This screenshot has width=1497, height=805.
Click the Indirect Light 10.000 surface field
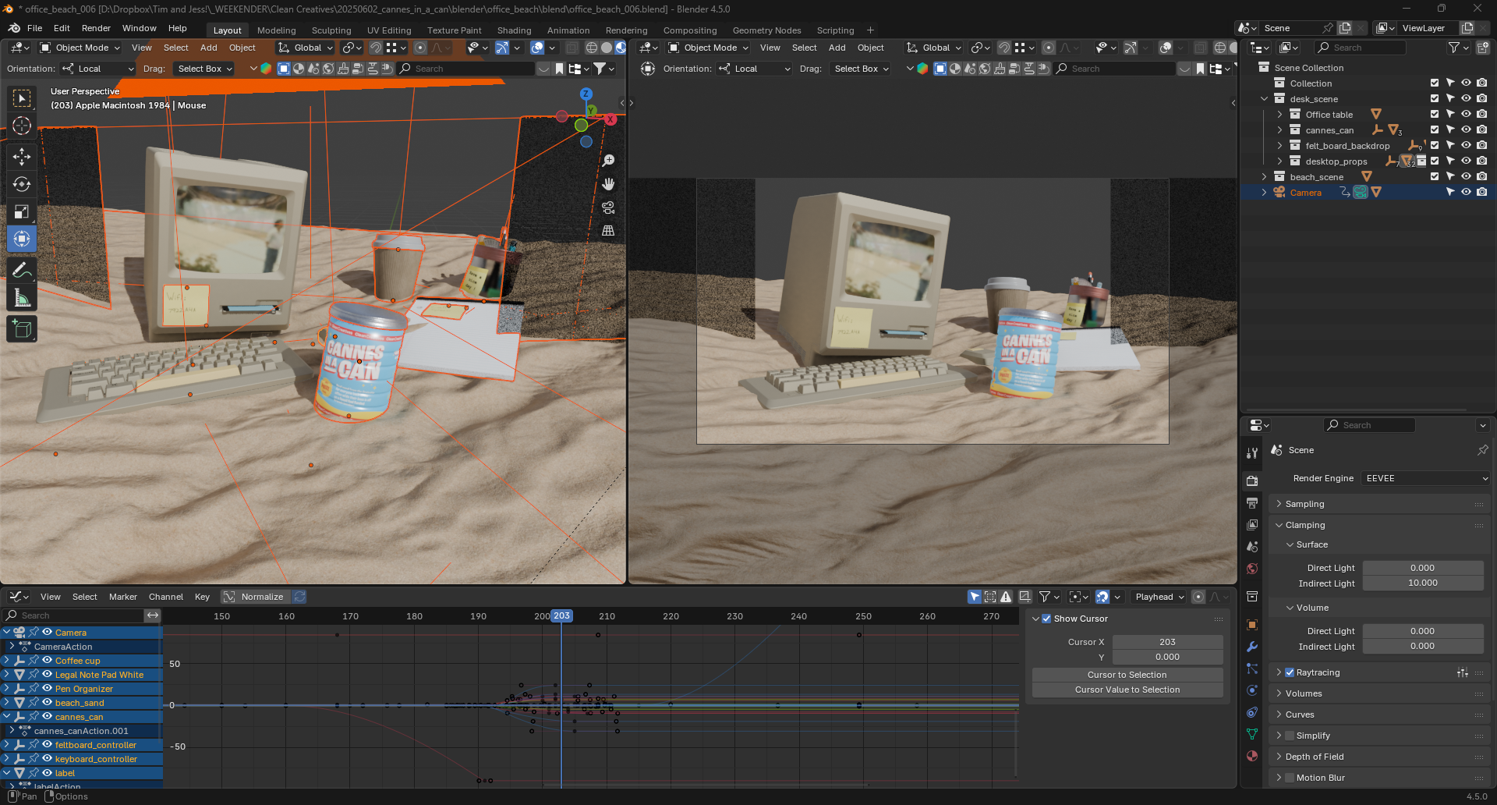(1422, 583)
